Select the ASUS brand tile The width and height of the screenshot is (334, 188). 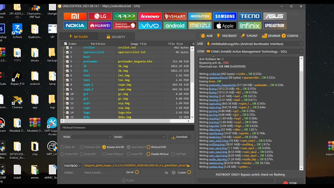tap(275, 16)
